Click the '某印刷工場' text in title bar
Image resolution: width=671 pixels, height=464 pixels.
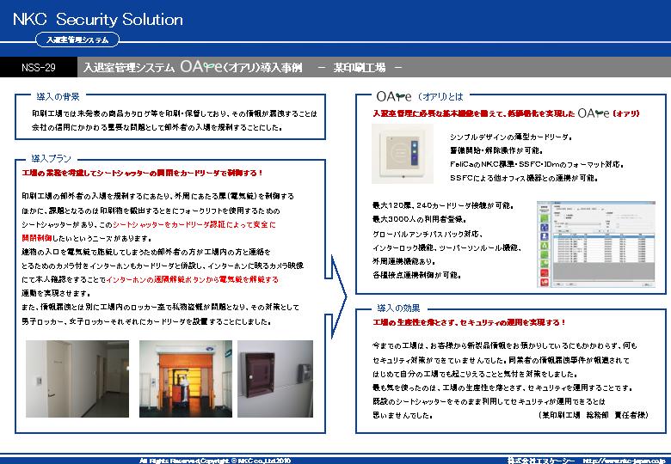point(360,68)
